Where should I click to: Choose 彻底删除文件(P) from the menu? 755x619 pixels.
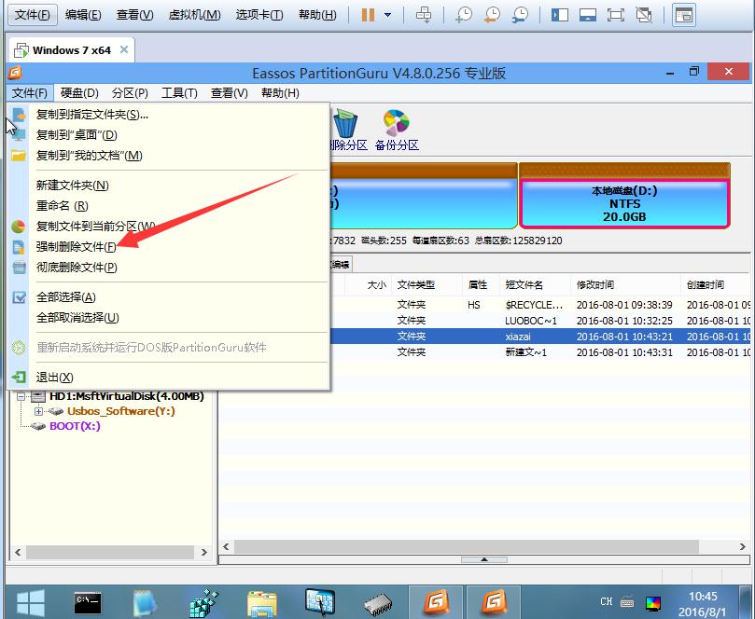click(77, 268)
